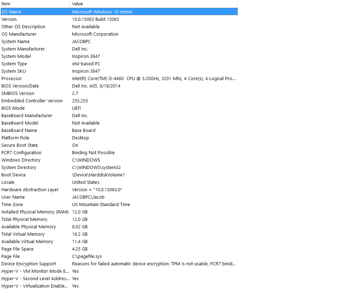360x290 pixels.
Task: Select the System Type row
Action: tap(119, 64)
